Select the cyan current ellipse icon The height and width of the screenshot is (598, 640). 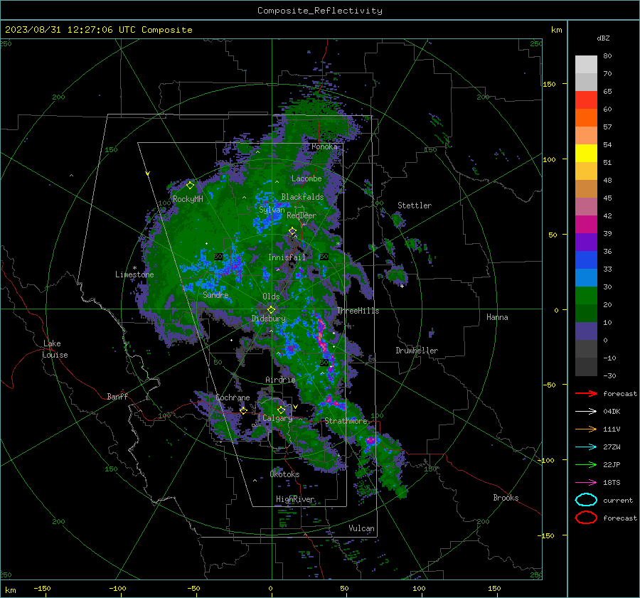586,500
